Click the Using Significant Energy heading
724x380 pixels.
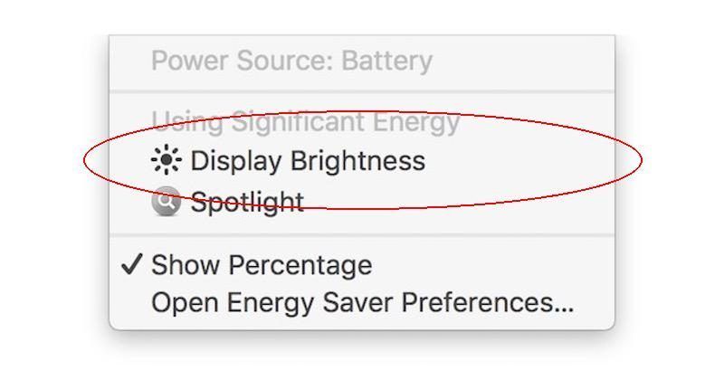pyautogui.click(x=305, y=121)
